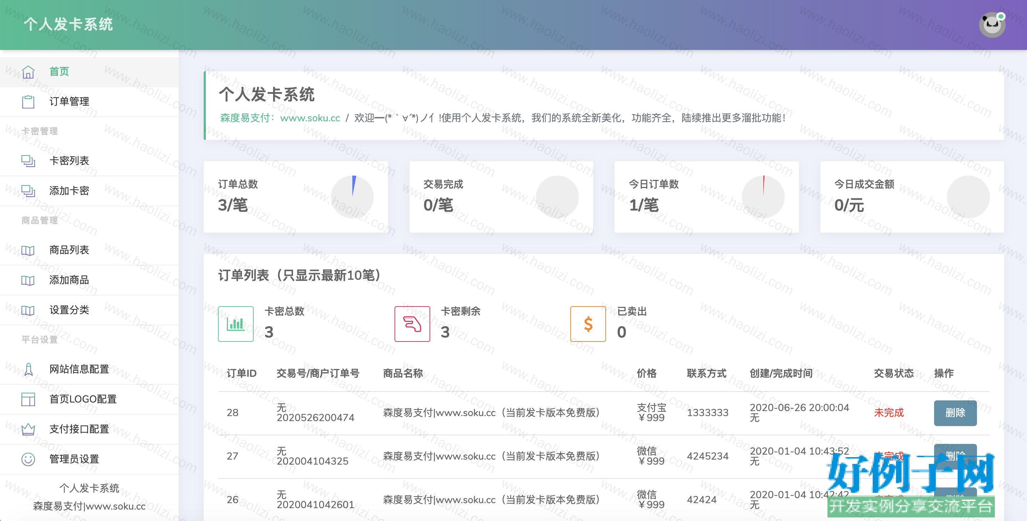The width and height of the screenshot is (1027, 521).
Task: Click the 今日订单数 pie chart
Action: pyautogui.click(x=763, y=197)
